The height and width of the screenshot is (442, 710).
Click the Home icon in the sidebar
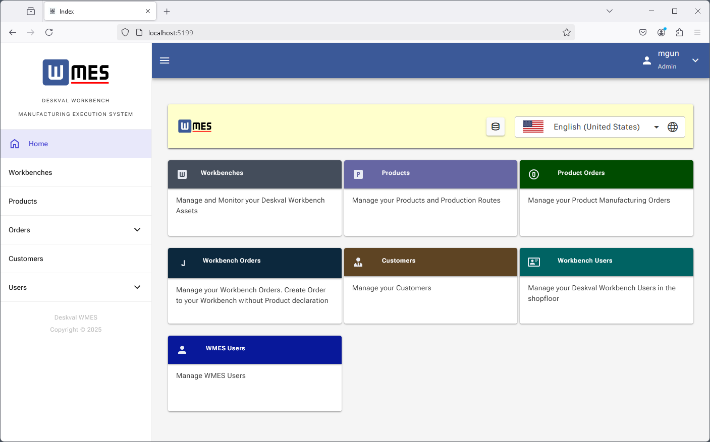coord(15,144)
